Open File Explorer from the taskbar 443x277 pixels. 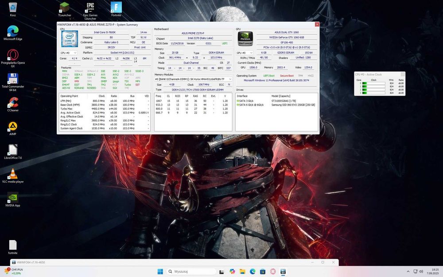[242, 271]
